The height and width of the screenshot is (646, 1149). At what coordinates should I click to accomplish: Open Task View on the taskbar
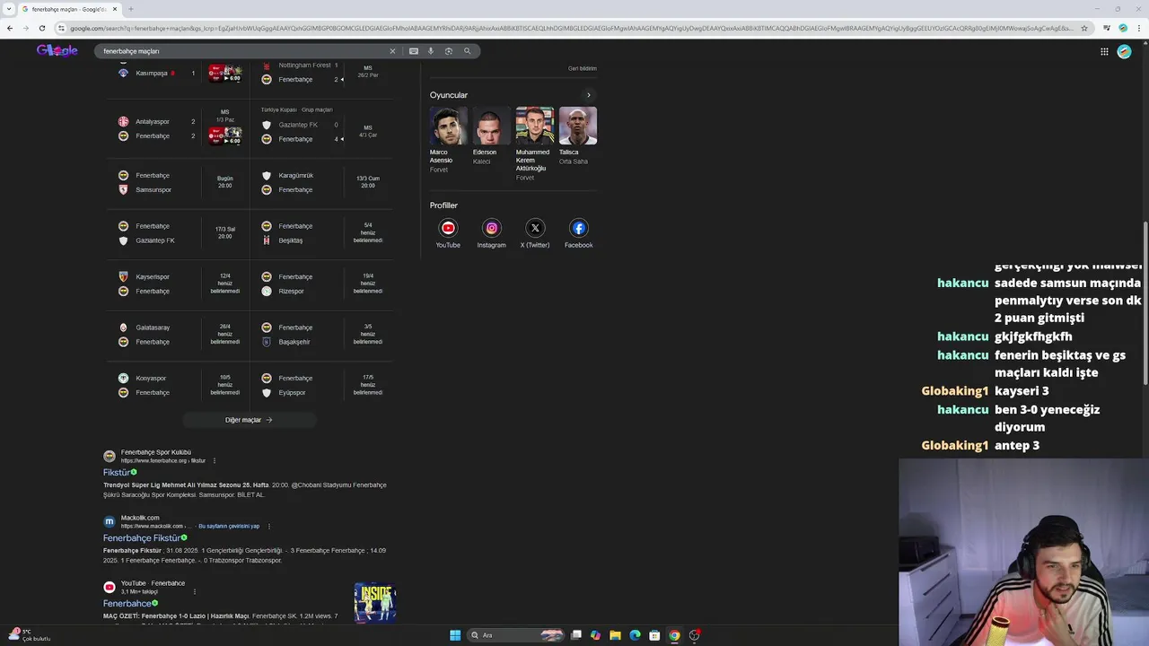tap(576, 635)
